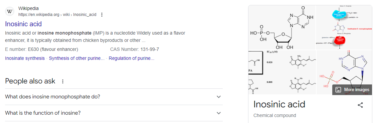Click the More images button

tap(352, 90)
